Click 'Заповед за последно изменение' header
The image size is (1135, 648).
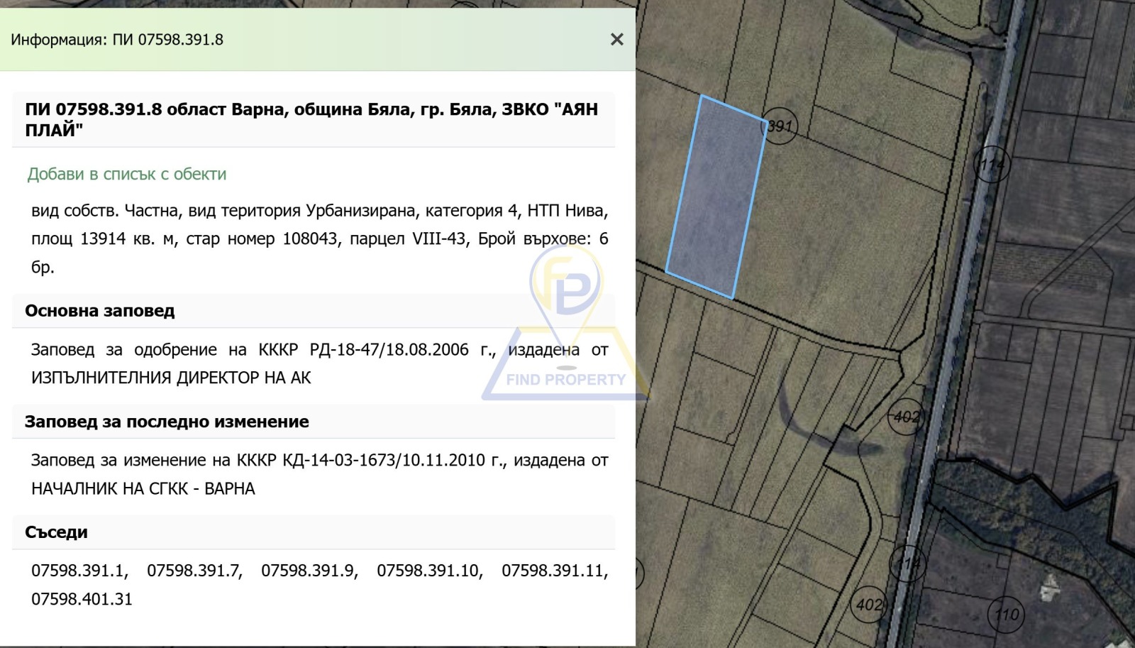coord(167,422)
